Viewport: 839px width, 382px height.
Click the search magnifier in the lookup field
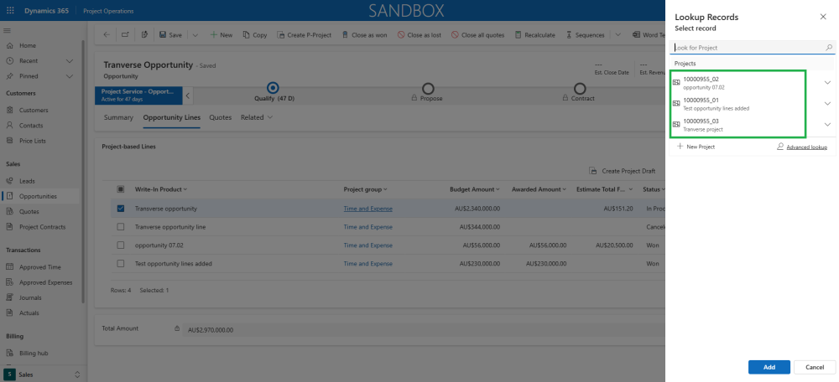[x=829, y=48]
